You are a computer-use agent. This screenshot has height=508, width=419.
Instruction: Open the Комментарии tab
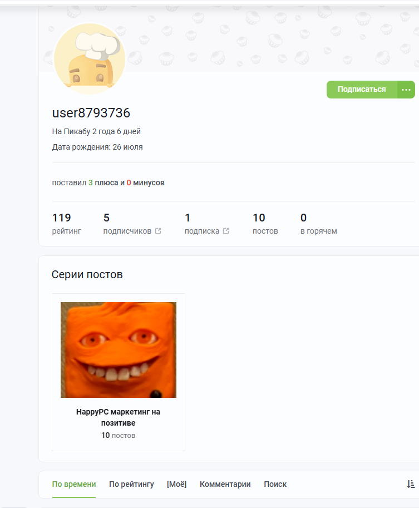(225, 484)
